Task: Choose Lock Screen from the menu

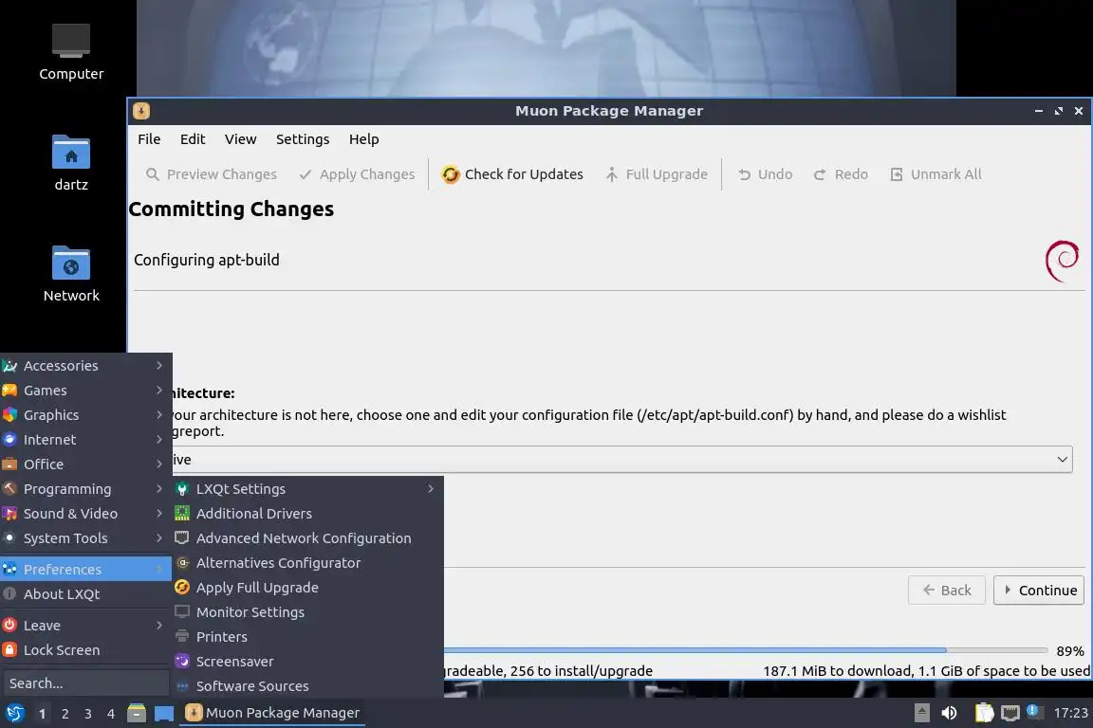Action: pyautogui.click(x=85, y=650)
